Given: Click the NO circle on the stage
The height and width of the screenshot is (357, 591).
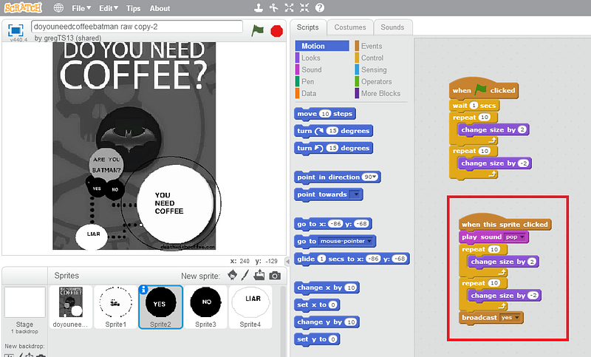Looking at the screenshot, I should tap(115, 189).
